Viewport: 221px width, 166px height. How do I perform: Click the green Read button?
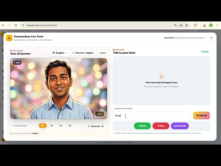click(x=142, y=126)
